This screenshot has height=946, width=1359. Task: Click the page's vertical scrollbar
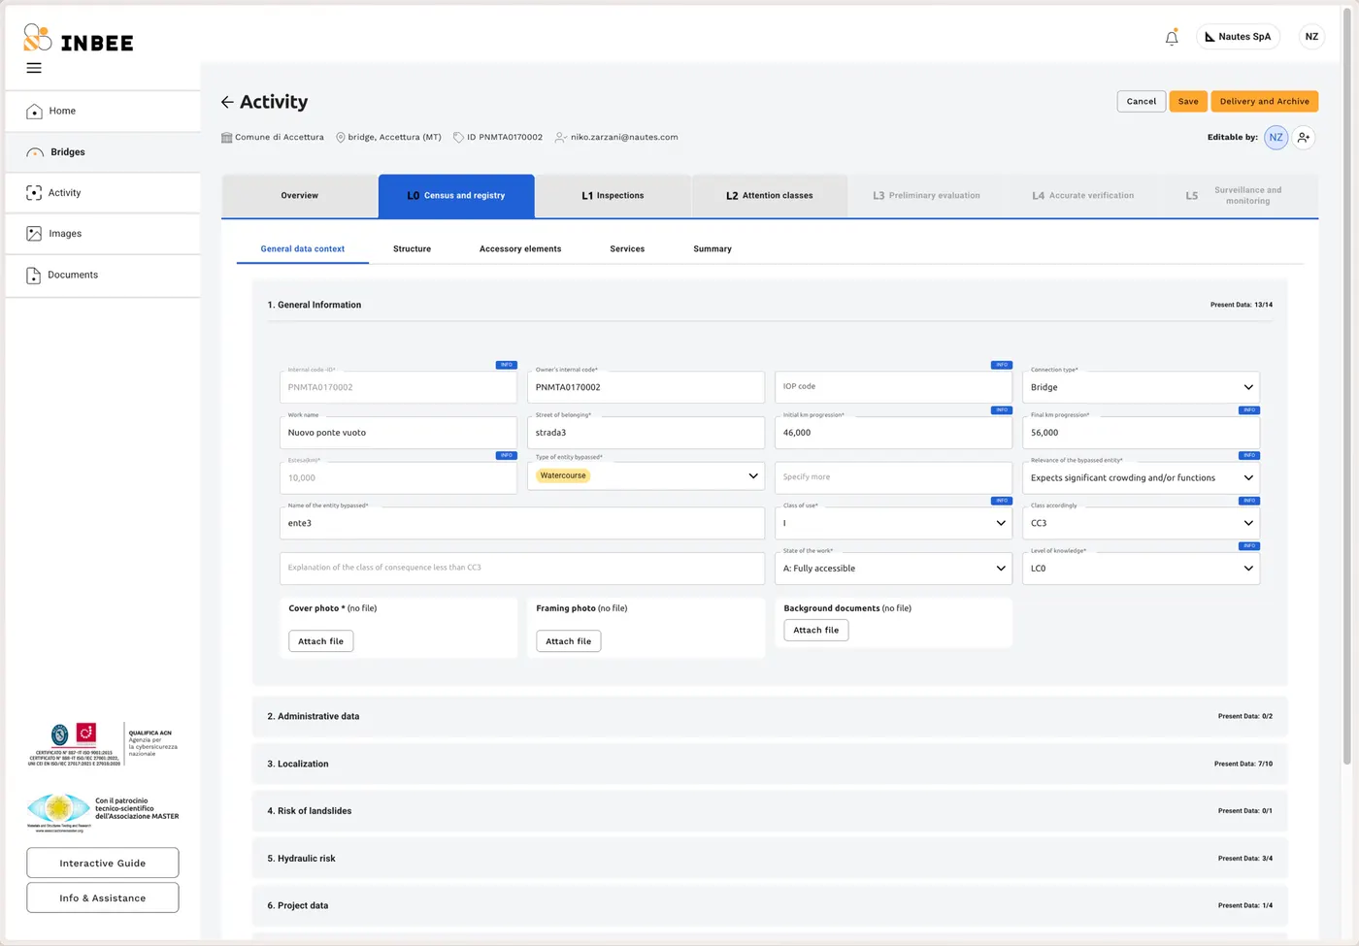pyautogui.click(x=1346, y=388)
